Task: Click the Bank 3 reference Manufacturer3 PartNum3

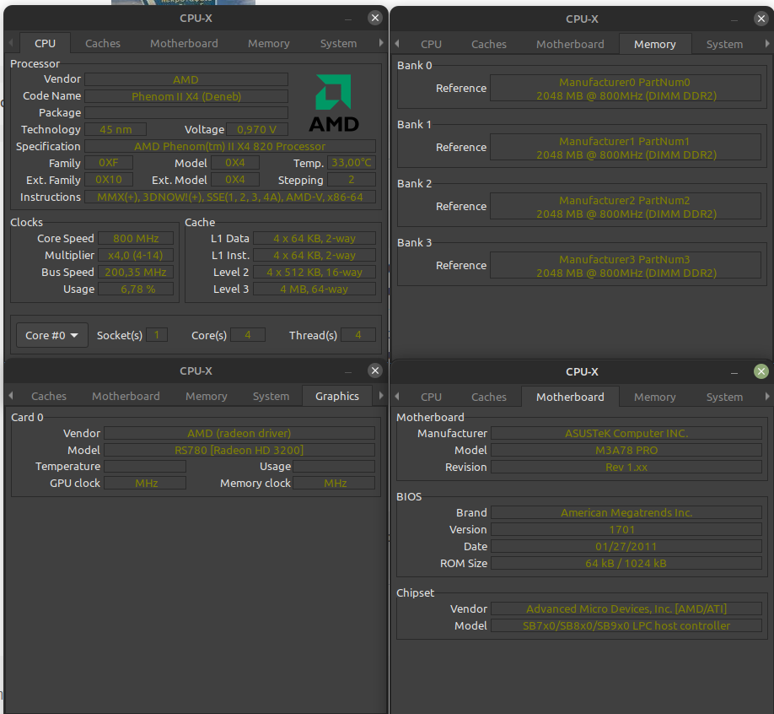Action: point(626,266)
